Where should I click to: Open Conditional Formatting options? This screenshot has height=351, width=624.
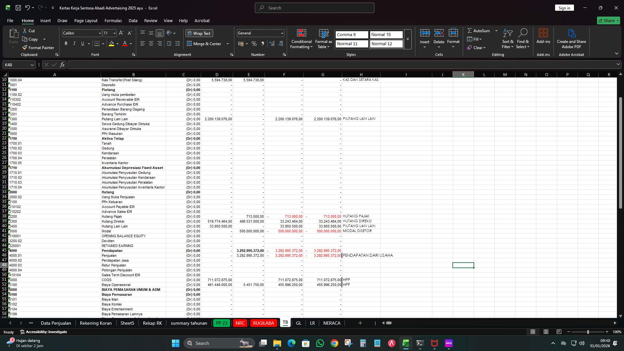[x=301, y=39]
